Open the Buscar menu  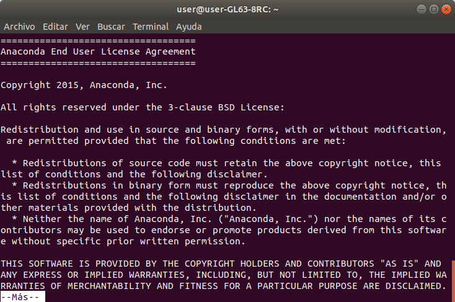point(111,27)
